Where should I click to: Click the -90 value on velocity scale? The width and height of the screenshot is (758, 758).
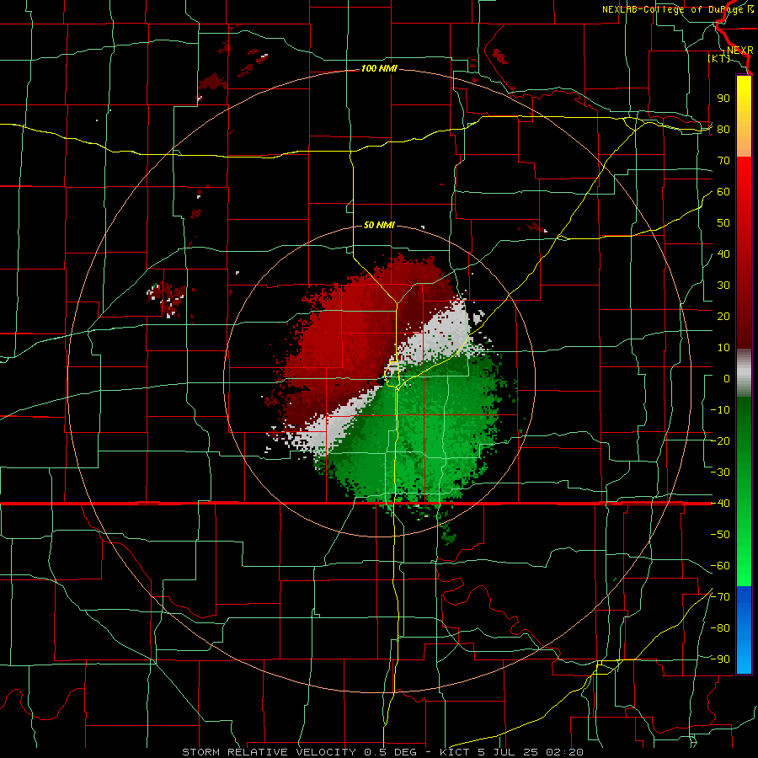[720, 659]
